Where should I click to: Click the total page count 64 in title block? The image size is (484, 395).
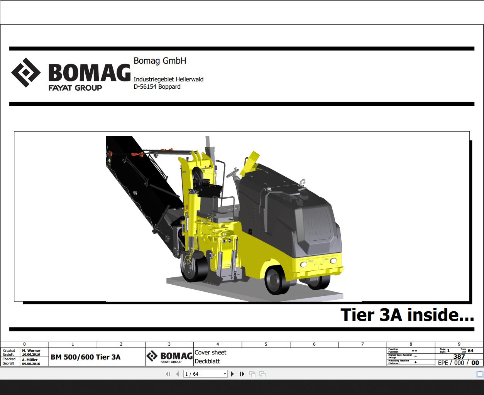tap(470, 351)
